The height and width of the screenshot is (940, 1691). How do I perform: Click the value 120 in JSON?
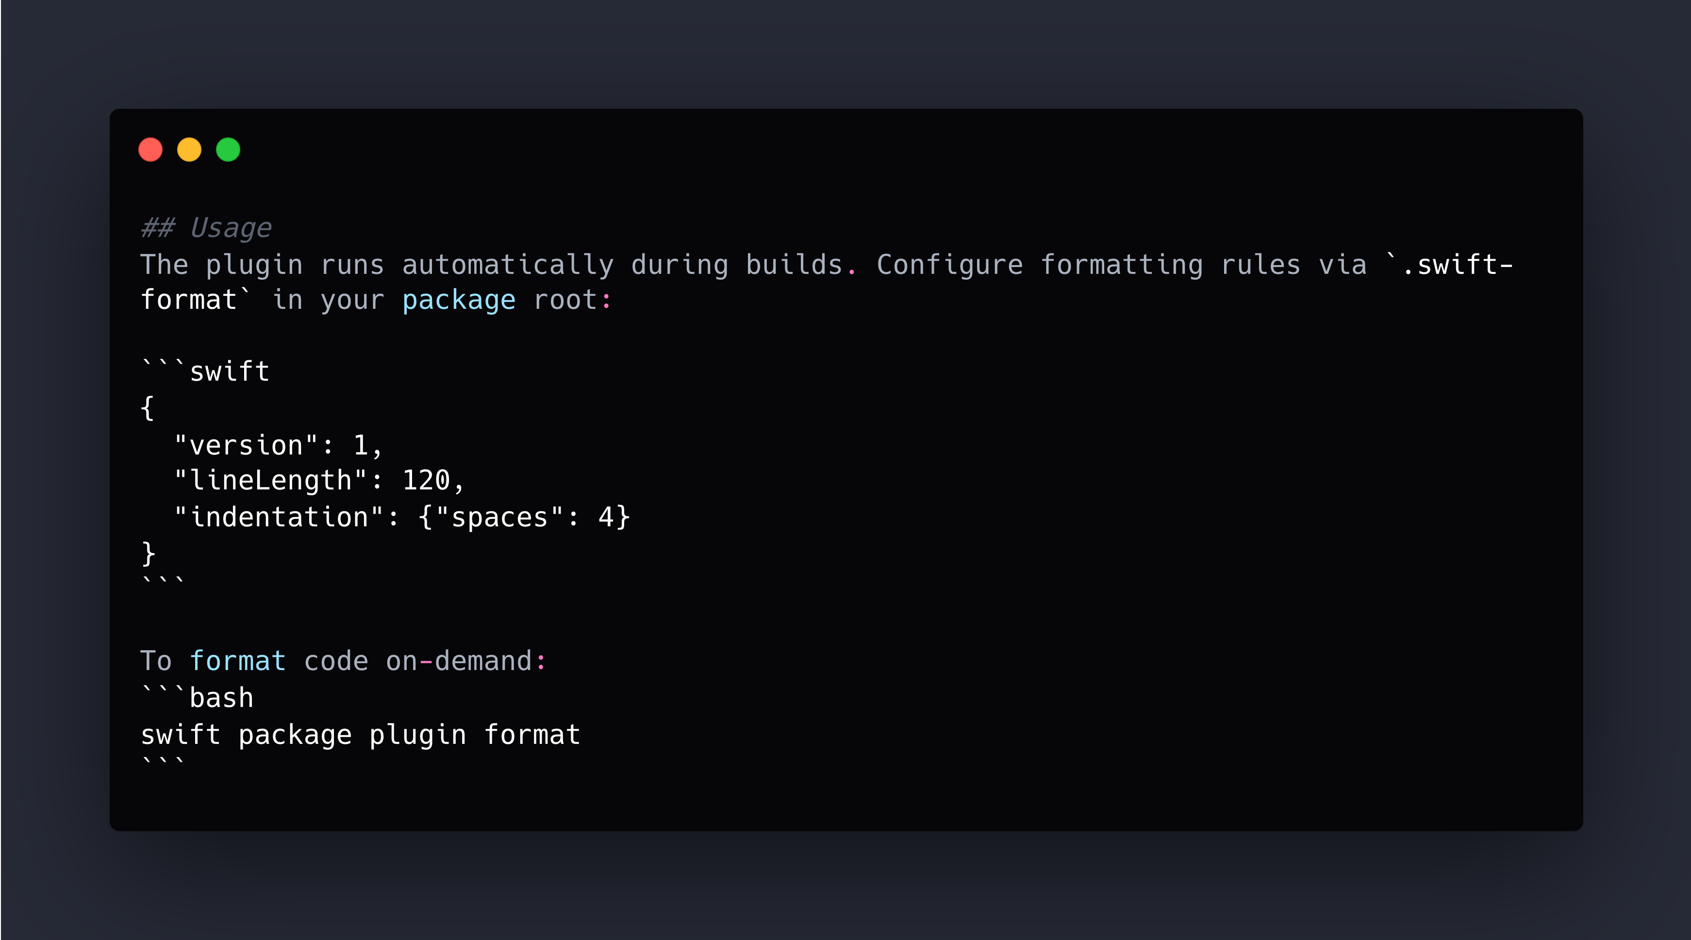(x=425, y=480)
